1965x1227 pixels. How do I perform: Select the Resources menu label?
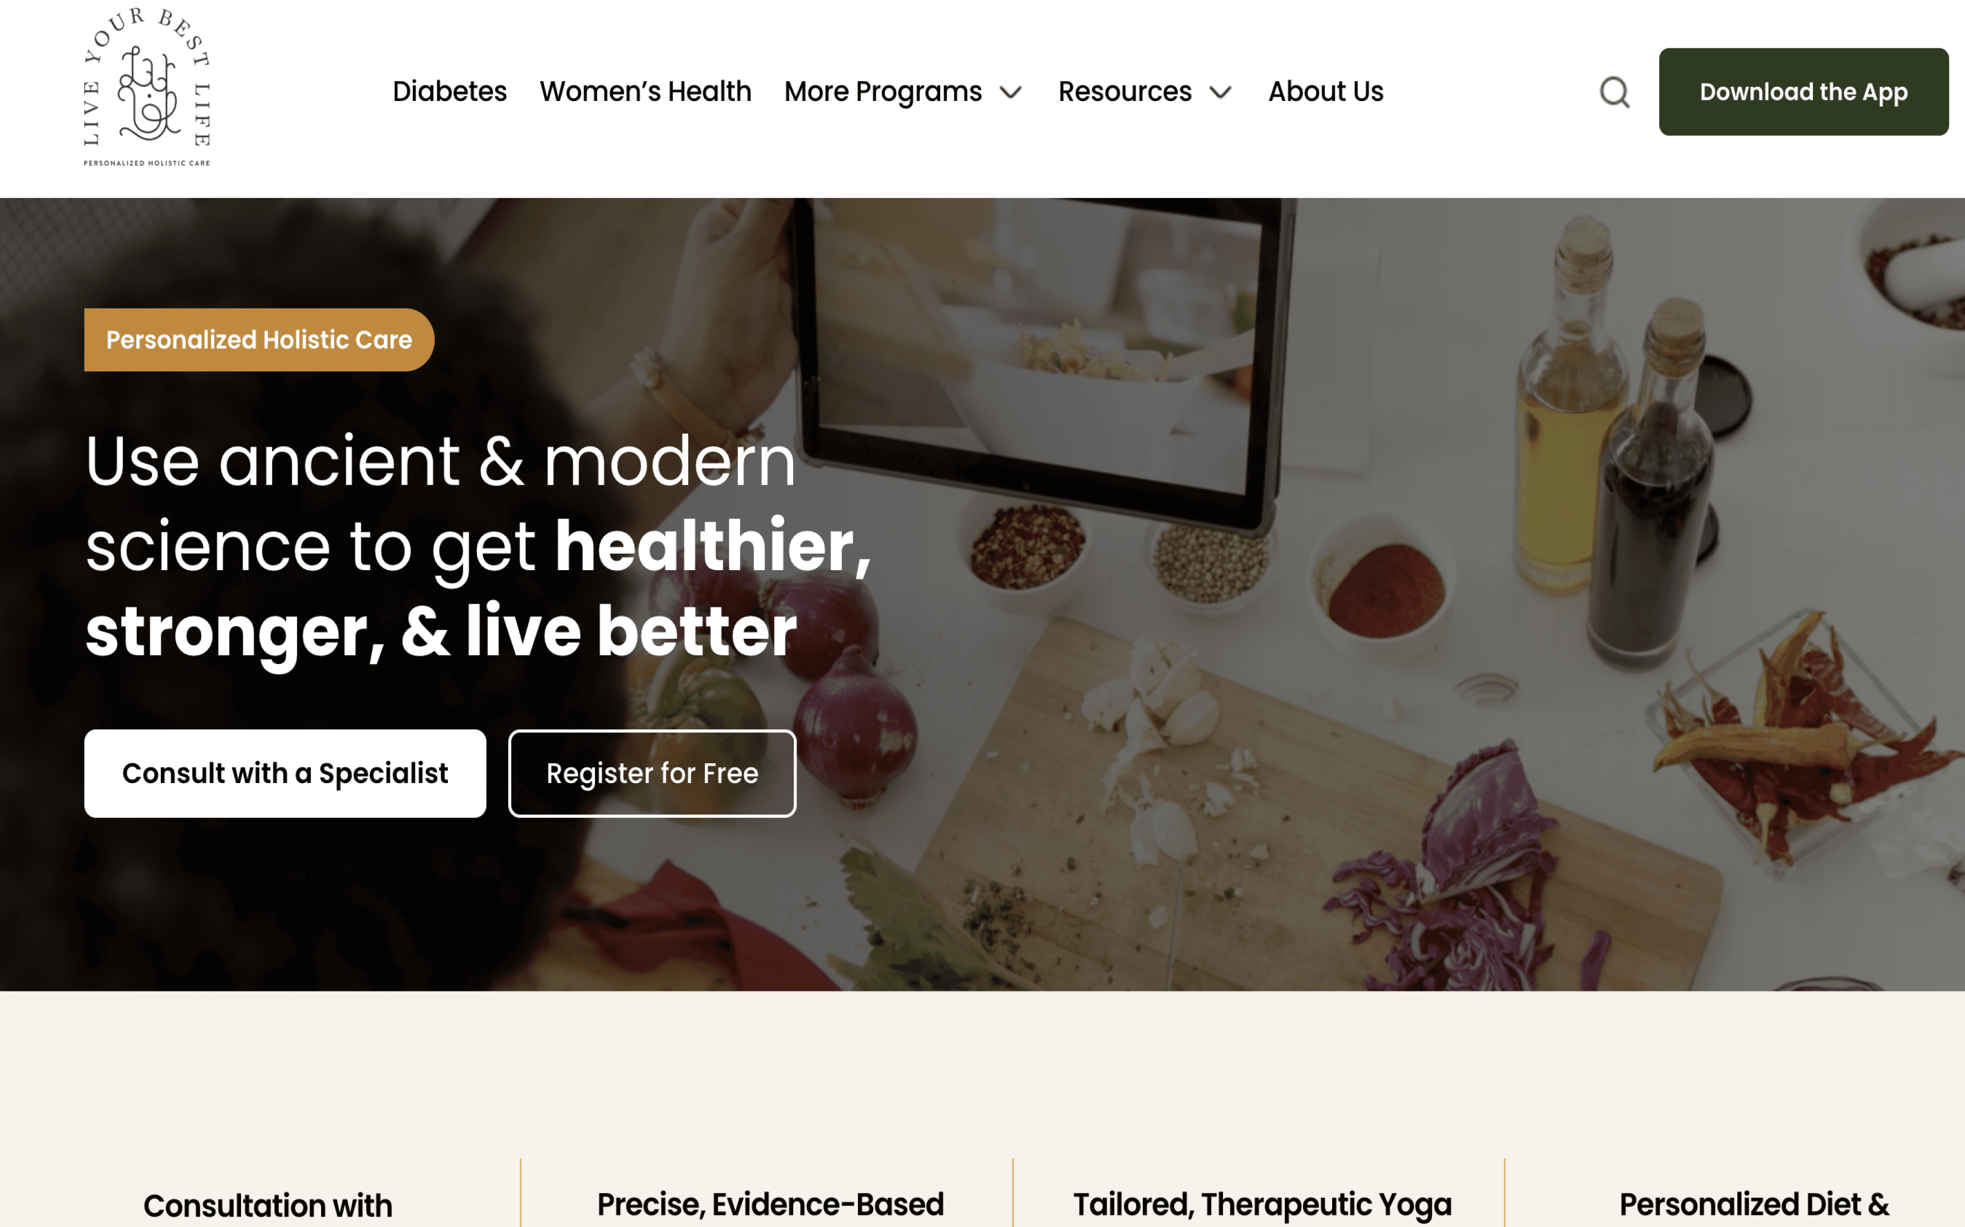tap(1125, 92)
